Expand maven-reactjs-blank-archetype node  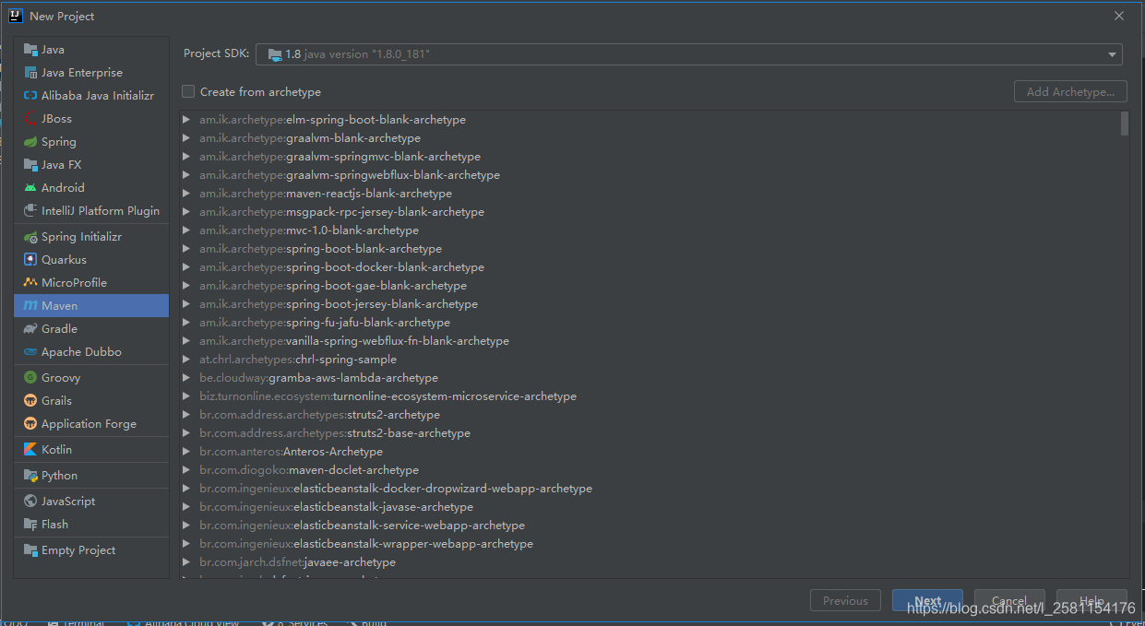coord(186,194)
